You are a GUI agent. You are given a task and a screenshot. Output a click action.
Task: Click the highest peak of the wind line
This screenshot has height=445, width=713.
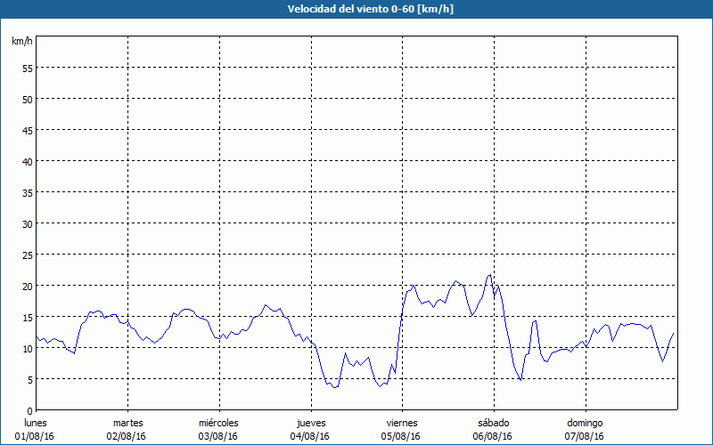pos(489,275)
